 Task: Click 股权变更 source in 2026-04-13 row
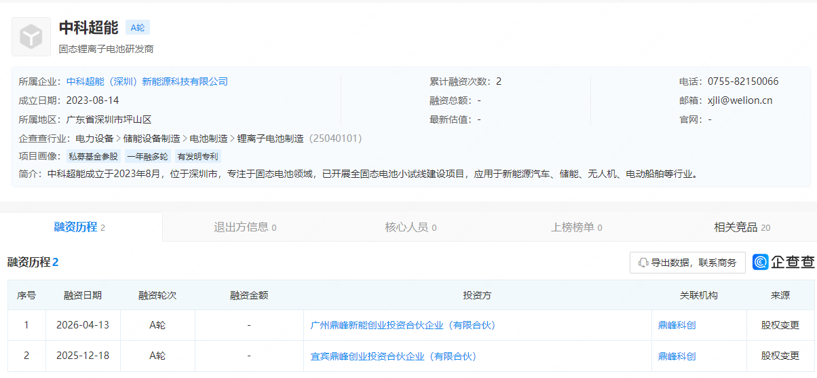780,325
